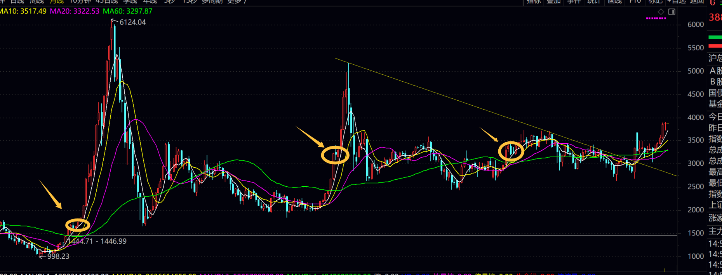This screenshot has height=275, width=722.
Task: Switch to 月线 monthly period tab
Action: tap(57, 2)
